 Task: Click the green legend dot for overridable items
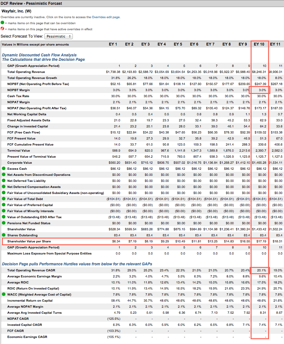[x=3, y=23]
